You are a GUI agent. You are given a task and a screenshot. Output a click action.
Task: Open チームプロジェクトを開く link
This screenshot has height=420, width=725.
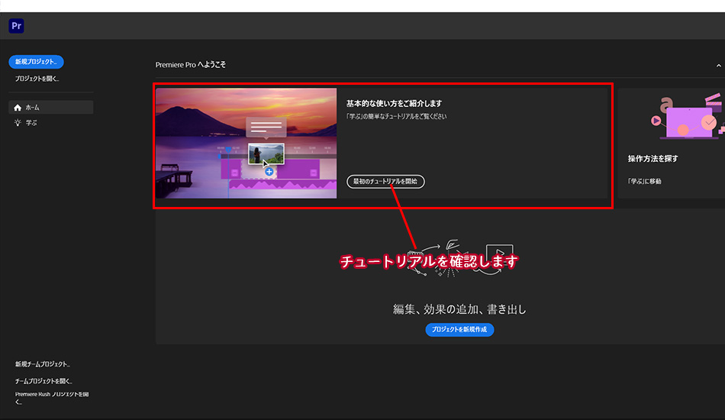pyautogui.click(x=43, y=381)
